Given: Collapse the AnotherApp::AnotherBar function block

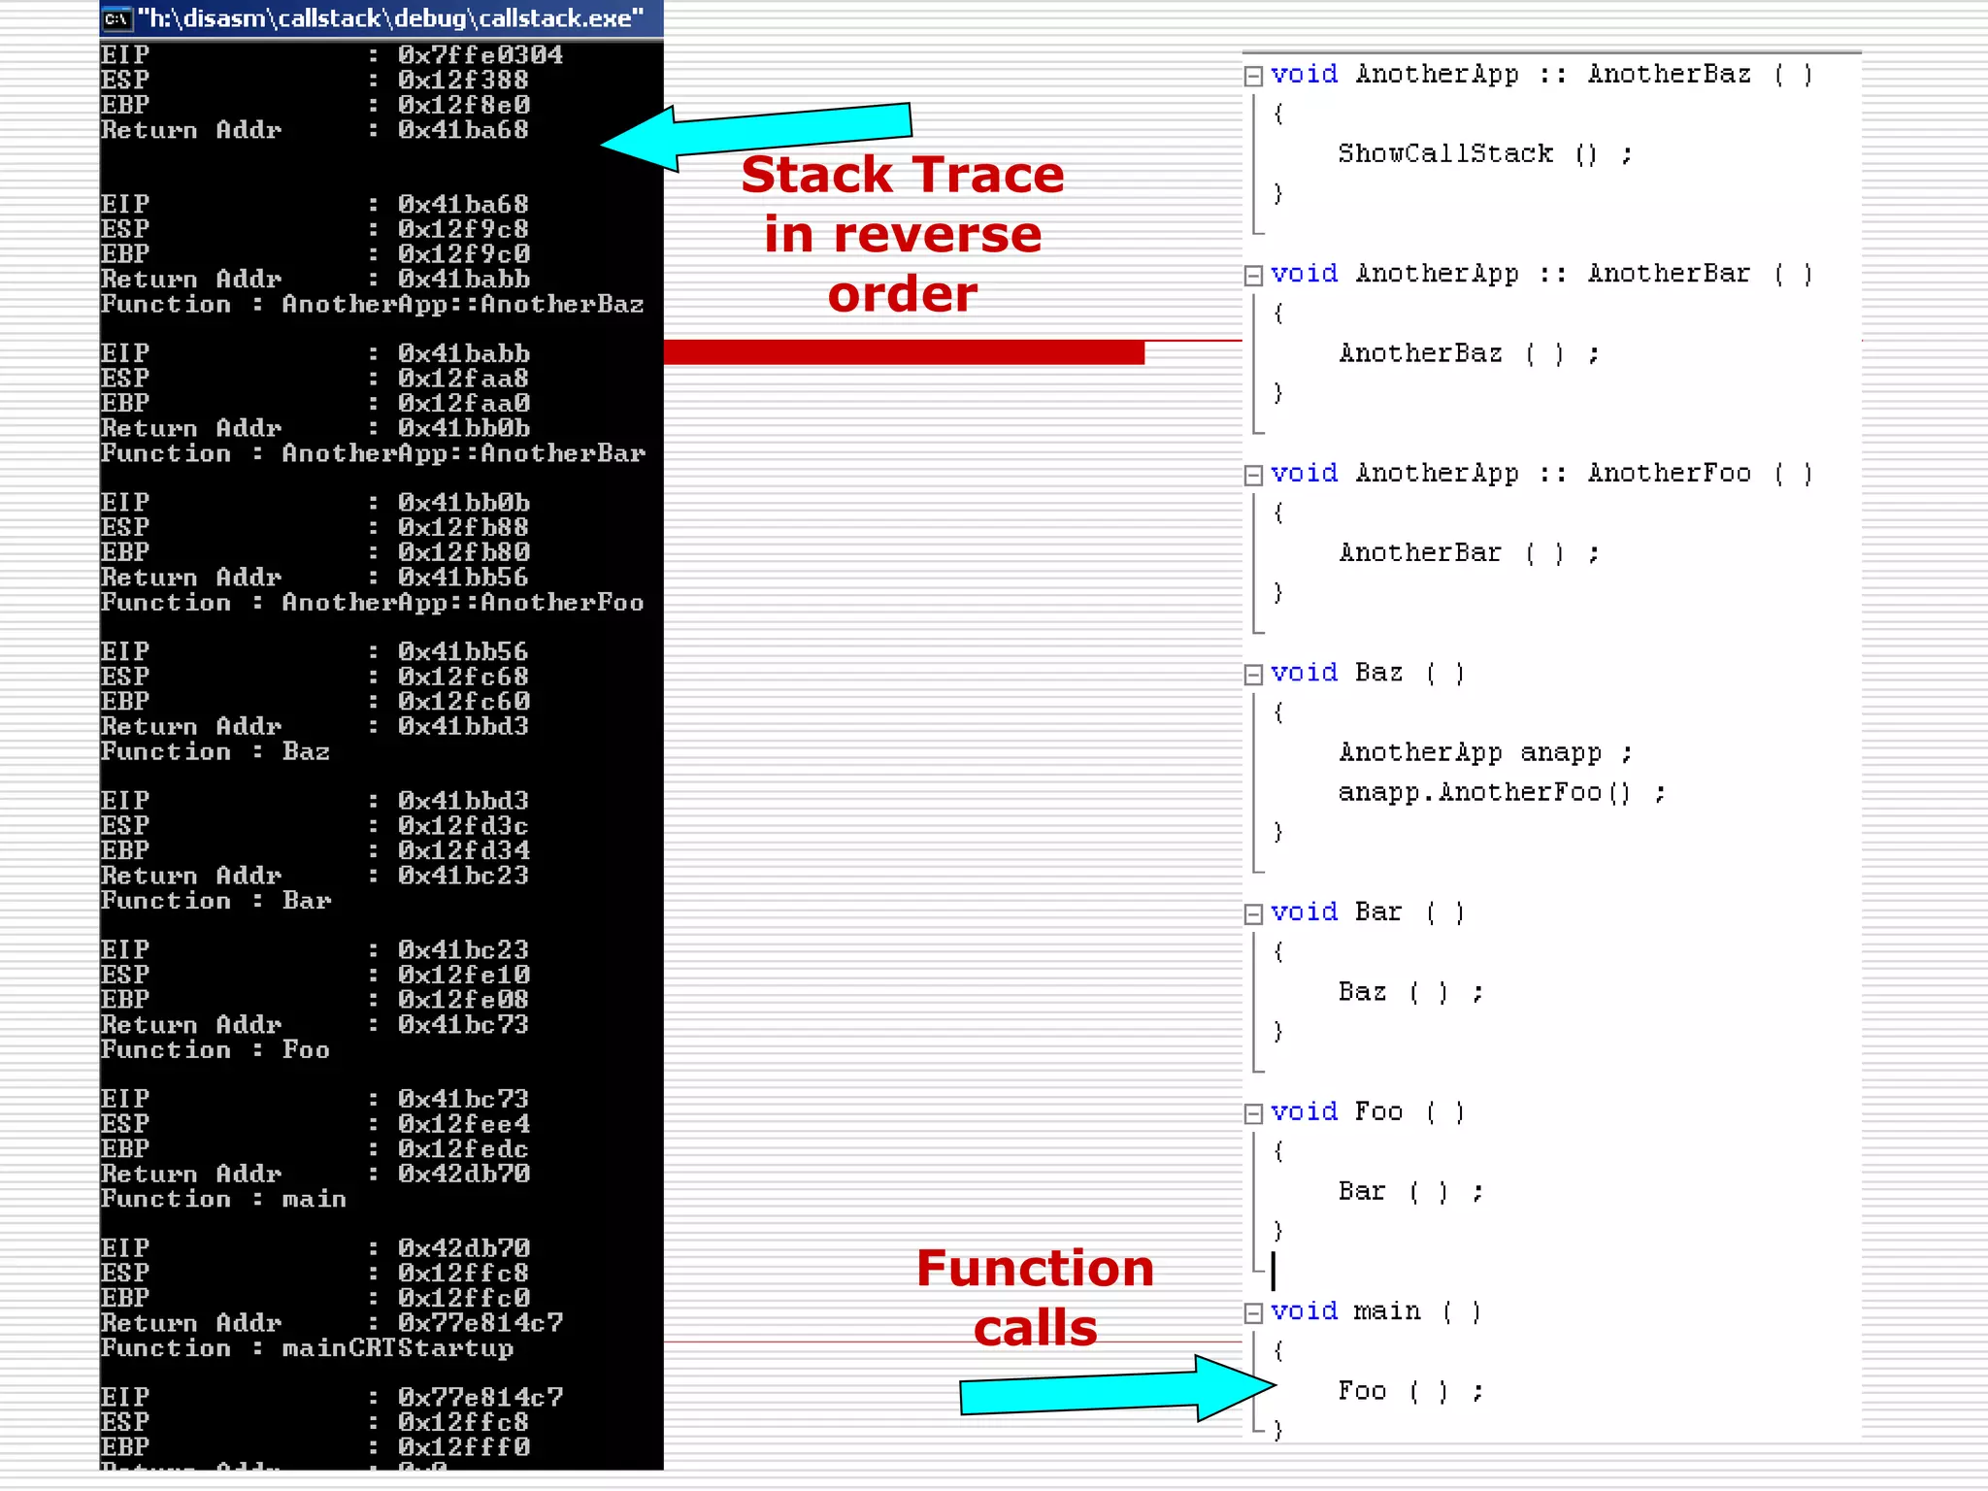Looking at the screenshot, I should [x=1253, y=276].
